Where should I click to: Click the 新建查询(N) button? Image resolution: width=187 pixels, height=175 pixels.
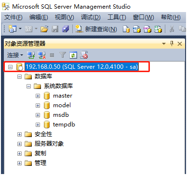96,29
